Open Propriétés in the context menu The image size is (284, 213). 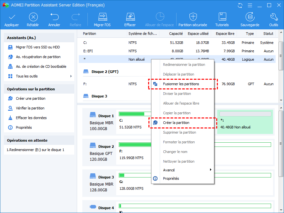tap(171, 178)
